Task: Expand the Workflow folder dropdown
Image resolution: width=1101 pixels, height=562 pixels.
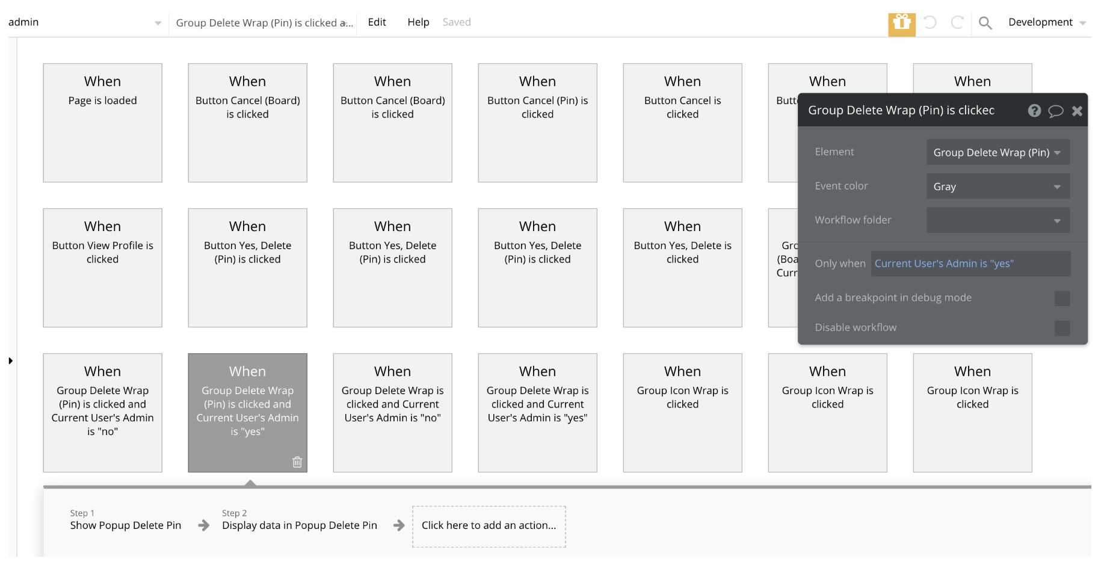Action: click(997, 220)
